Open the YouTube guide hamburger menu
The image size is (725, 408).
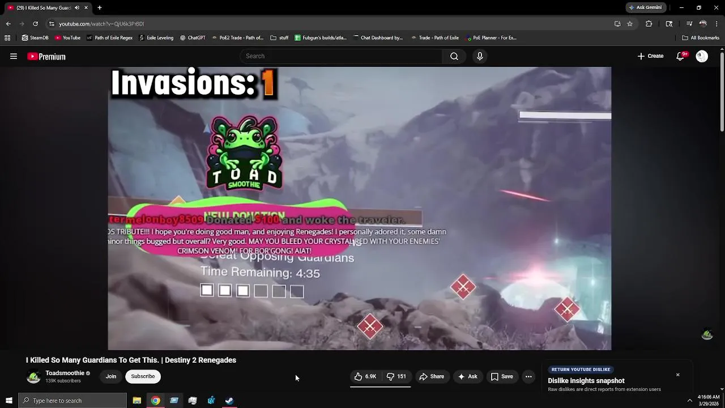14,56
